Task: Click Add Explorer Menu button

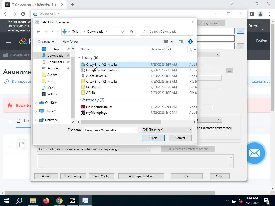Action: point(141,176)
